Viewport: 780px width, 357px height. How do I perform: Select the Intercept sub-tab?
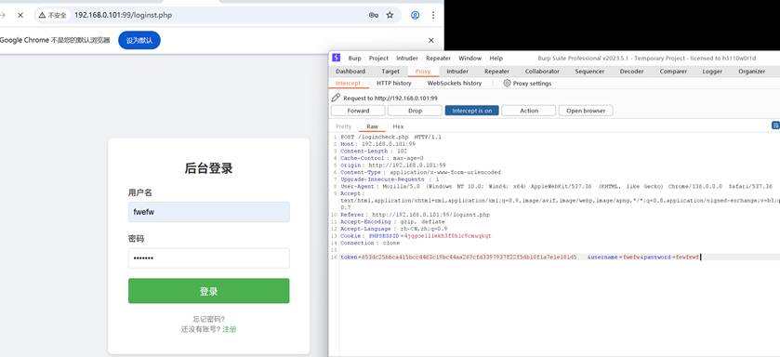pyautogui.click(x=348, y=83)
